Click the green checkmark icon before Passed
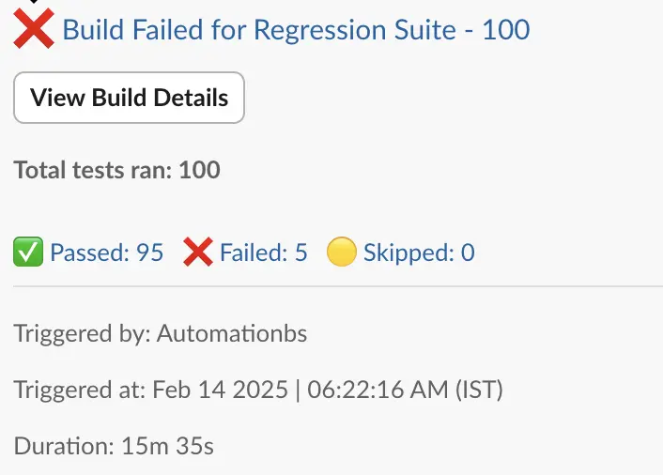 tap(26, 253)
